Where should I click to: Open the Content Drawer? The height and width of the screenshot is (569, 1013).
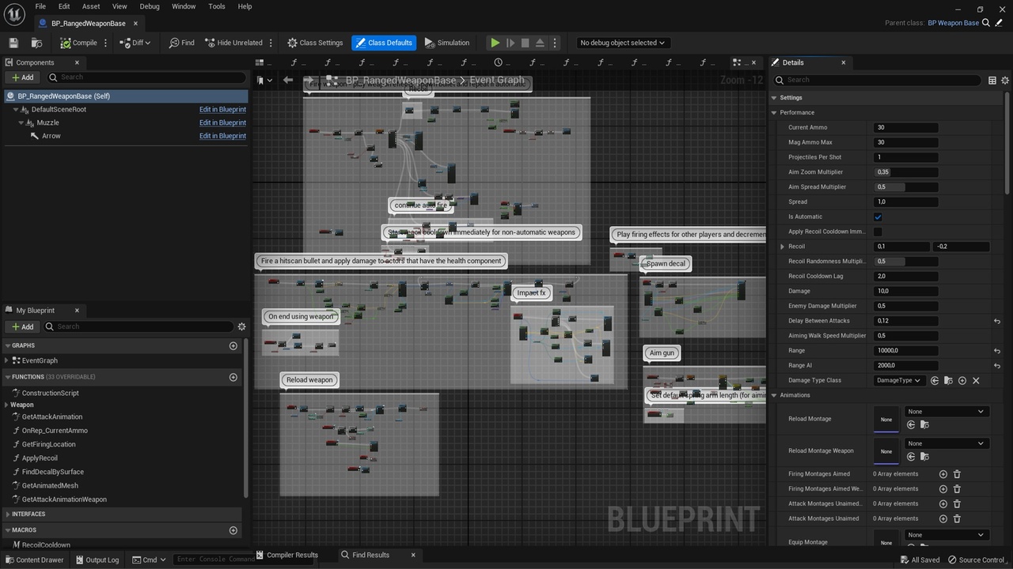[34, 560]
